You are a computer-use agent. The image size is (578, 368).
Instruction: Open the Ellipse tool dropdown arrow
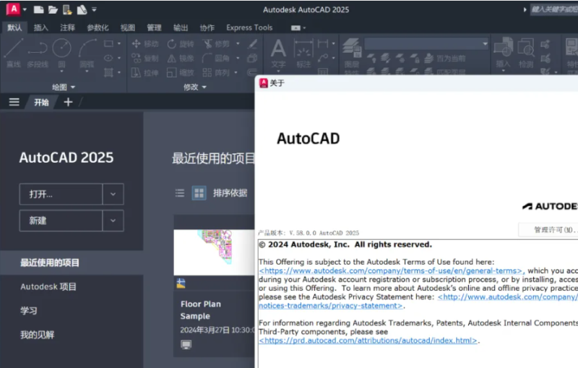point(119,58)
